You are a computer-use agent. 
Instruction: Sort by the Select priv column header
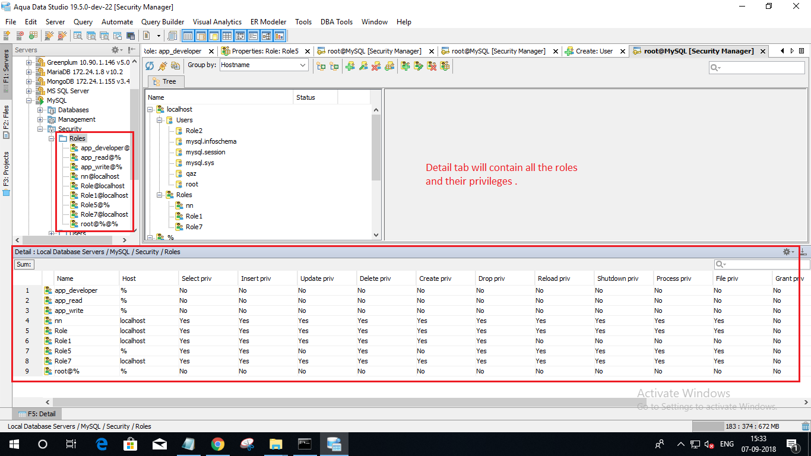208,278
